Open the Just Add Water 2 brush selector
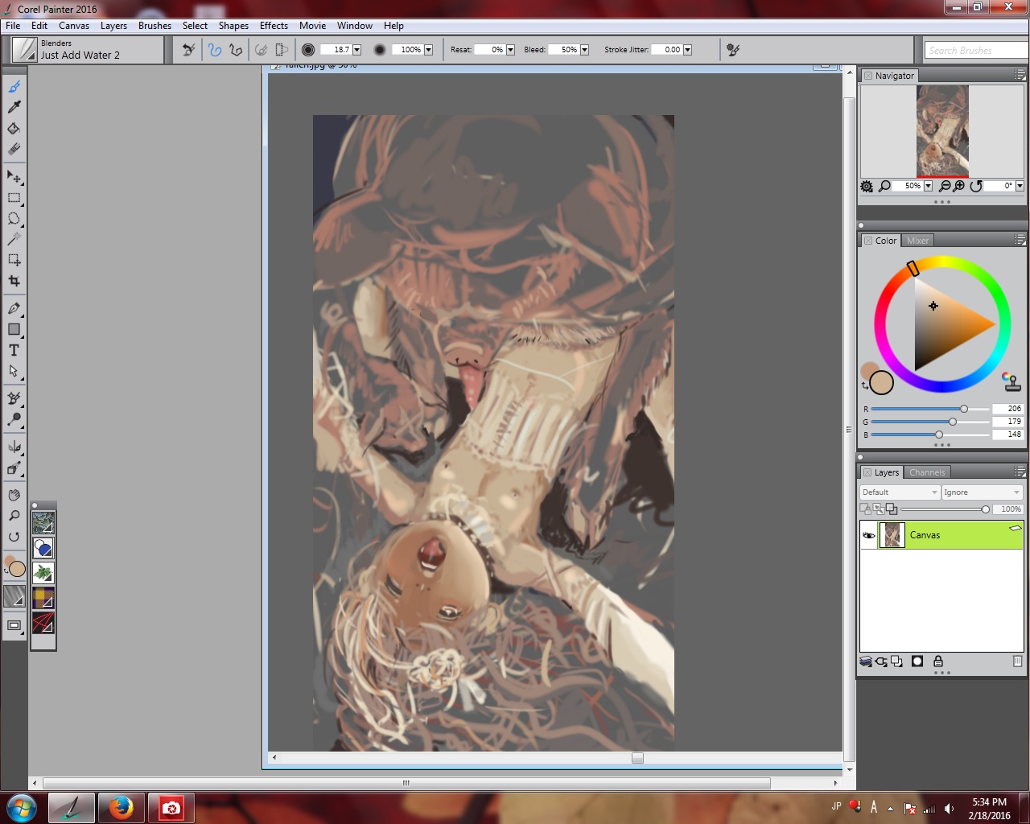The image size is (1030, 824). 87,50
